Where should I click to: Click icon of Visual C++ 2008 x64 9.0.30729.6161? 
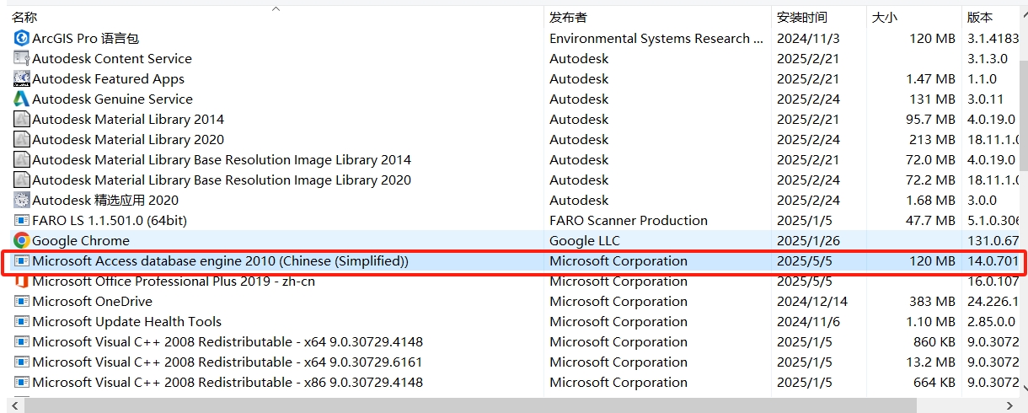coord(22,362)
